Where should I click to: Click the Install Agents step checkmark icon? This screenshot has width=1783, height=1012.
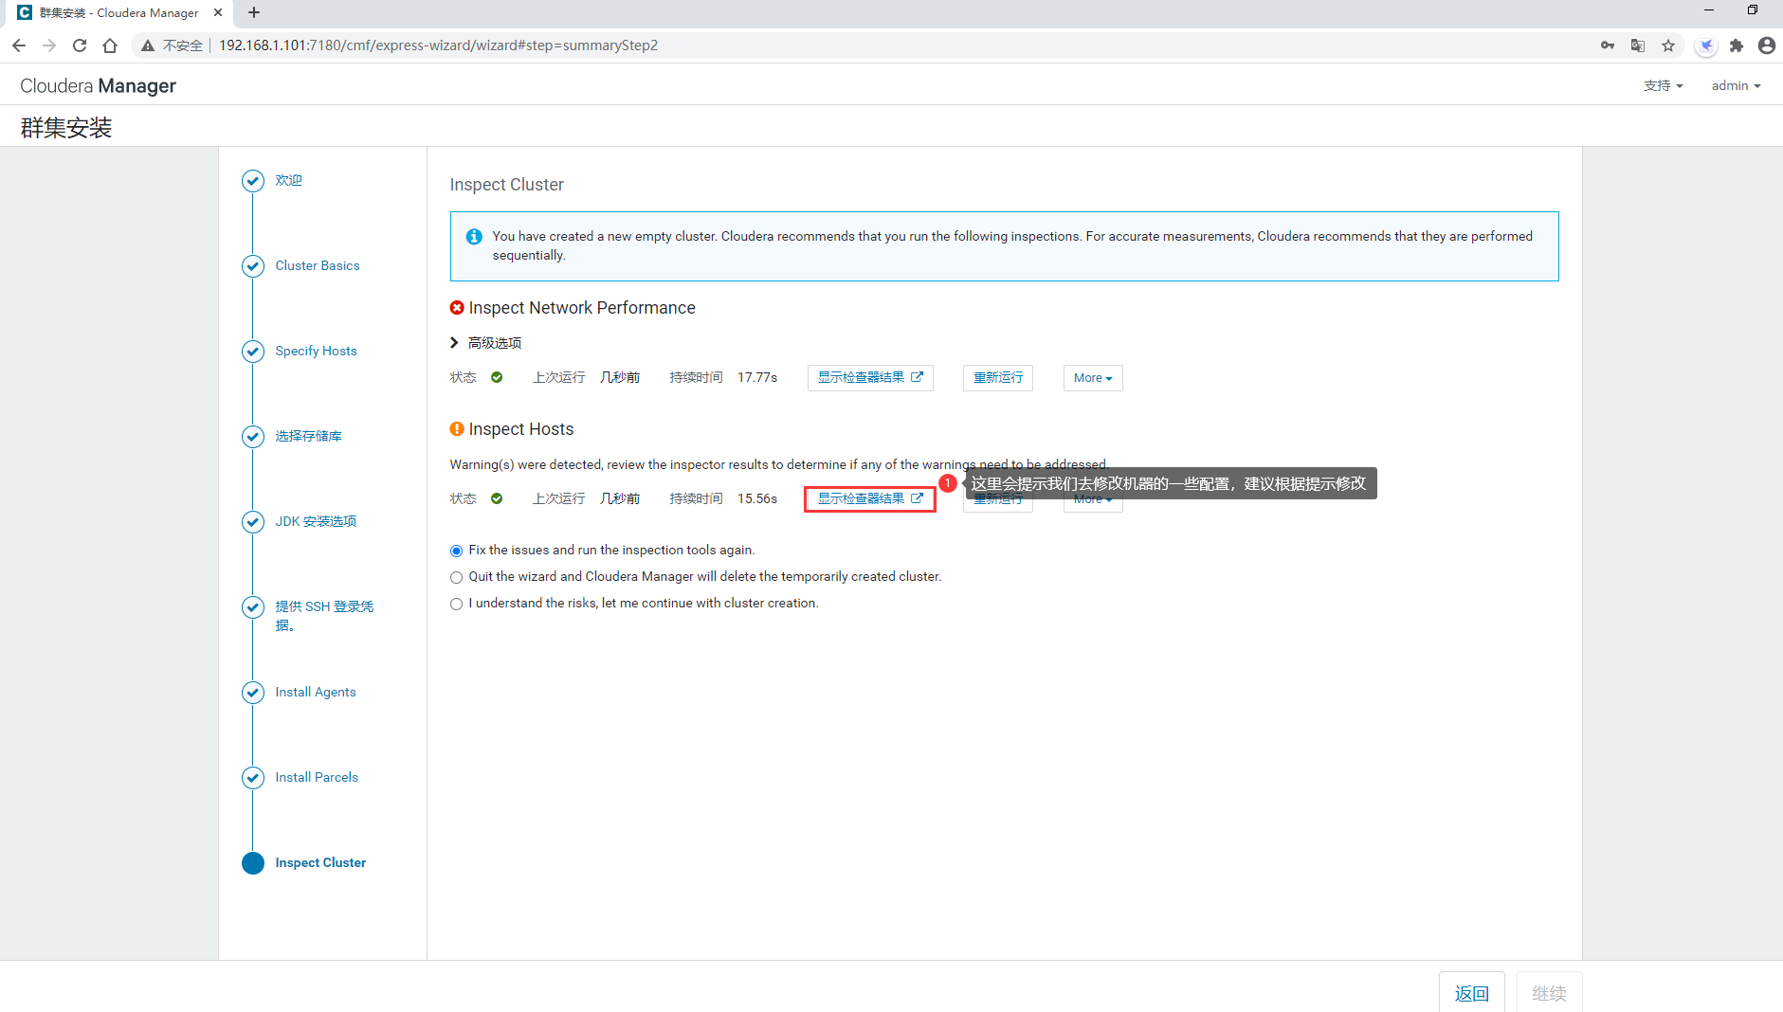pyautogui.click(x=253, y=693)
